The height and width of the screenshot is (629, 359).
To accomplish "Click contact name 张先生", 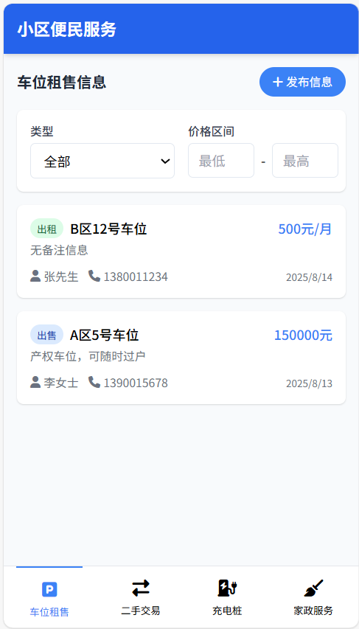I will pos(61,277).
